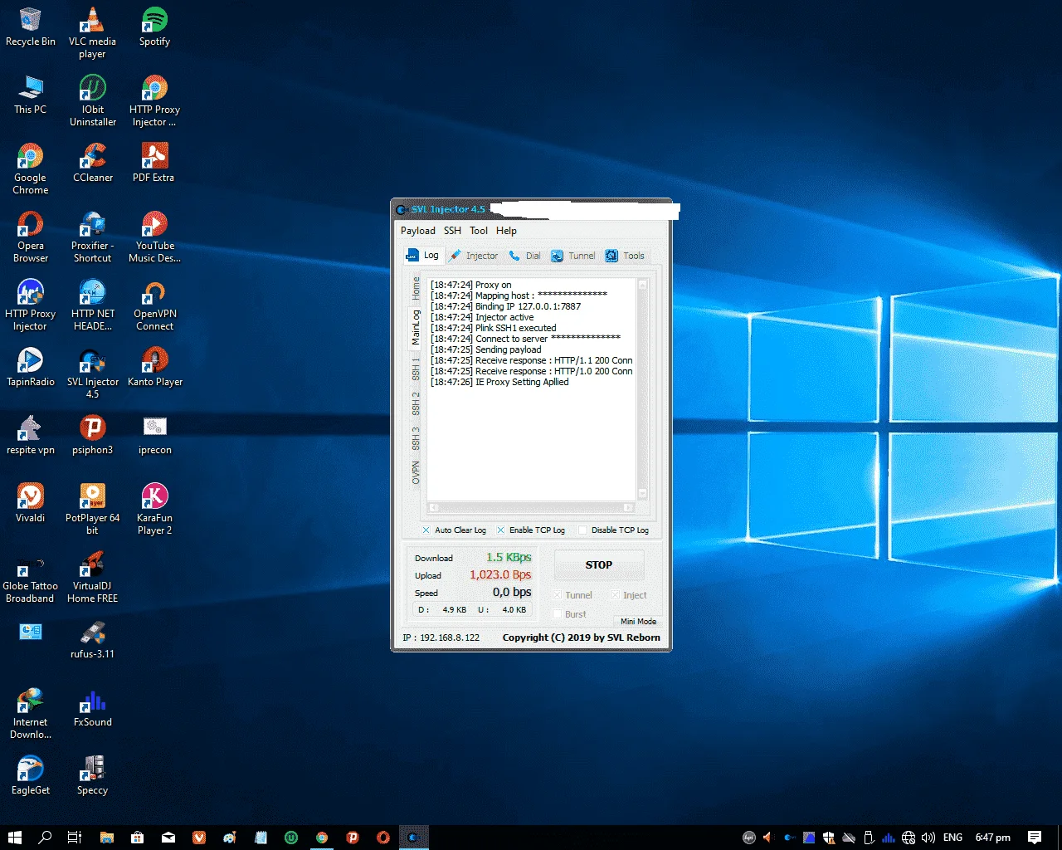The image size is (1062, 850).
Task: Toggle the Tunnel checkbox near STOP
Action: pos(558,595)
